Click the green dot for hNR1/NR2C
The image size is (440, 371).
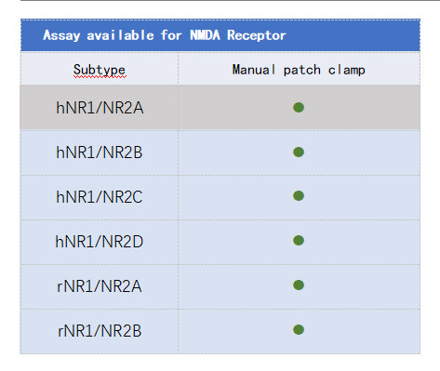[x=299, y=196]
